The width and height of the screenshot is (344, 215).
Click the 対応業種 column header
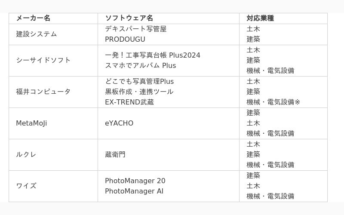(x=260, y=18)
